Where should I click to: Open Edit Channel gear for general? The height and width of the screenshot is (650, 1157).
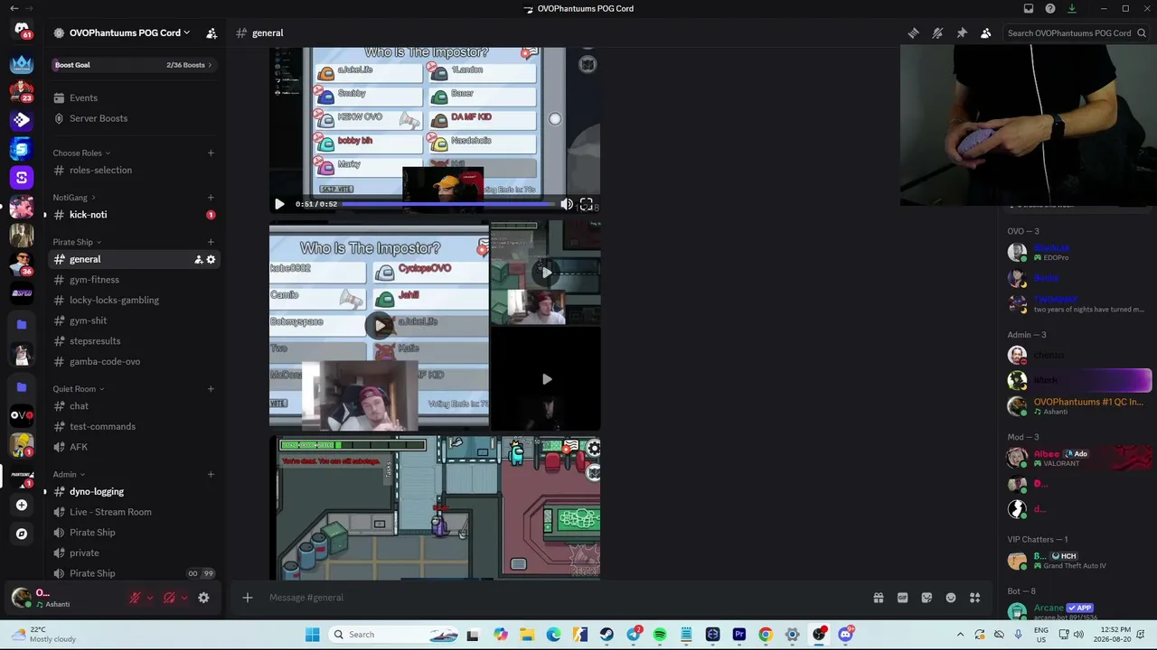pyautogui.click(x=212, y=260)
